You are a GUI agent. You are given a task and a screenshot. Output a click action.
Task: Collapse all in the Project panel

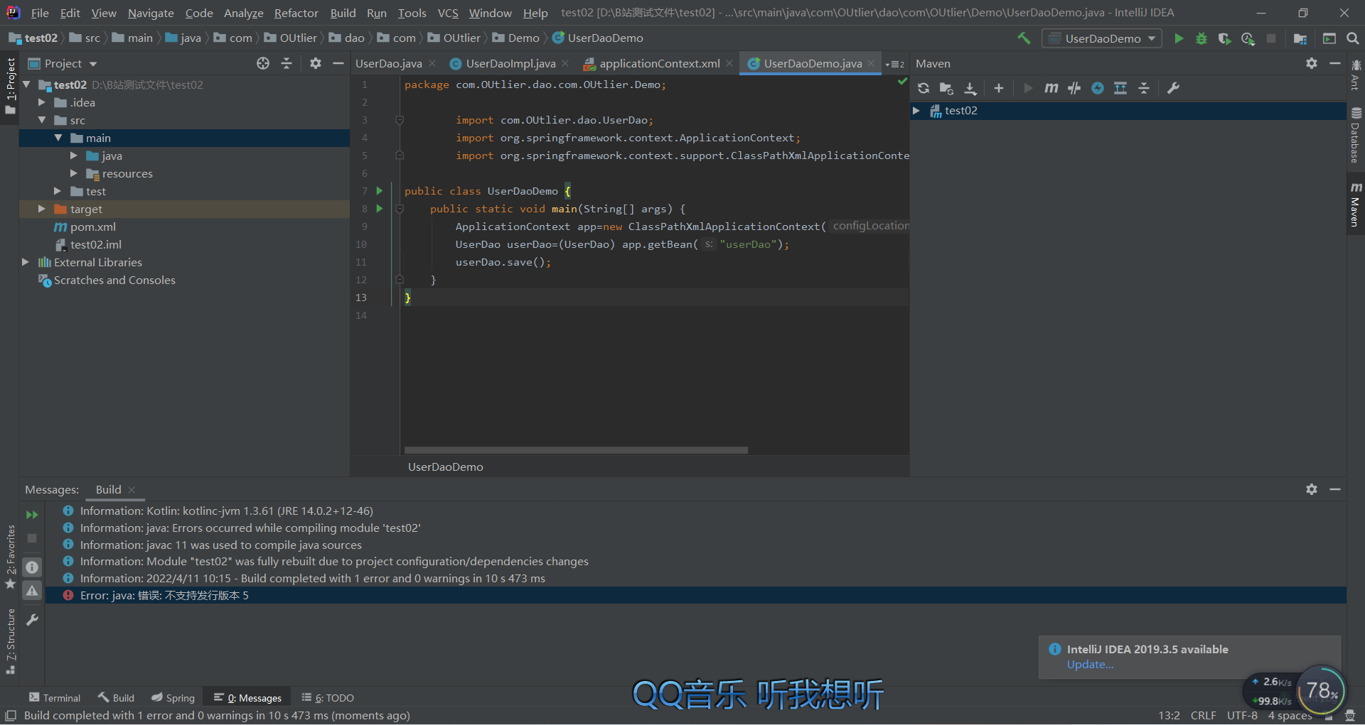[287, 63]
